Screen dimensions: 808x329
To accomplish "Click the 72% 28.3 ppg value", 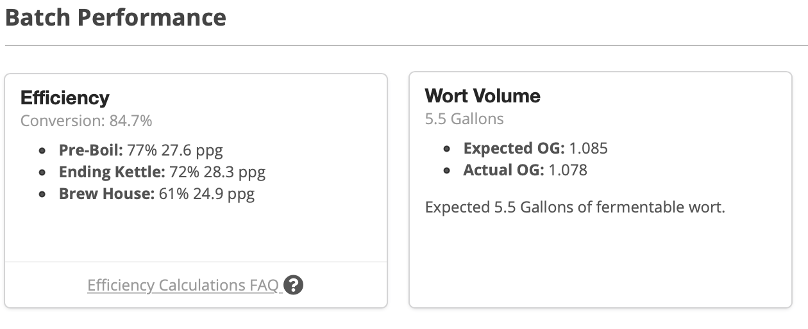I will pyautogui.click(x=217, y=172).
